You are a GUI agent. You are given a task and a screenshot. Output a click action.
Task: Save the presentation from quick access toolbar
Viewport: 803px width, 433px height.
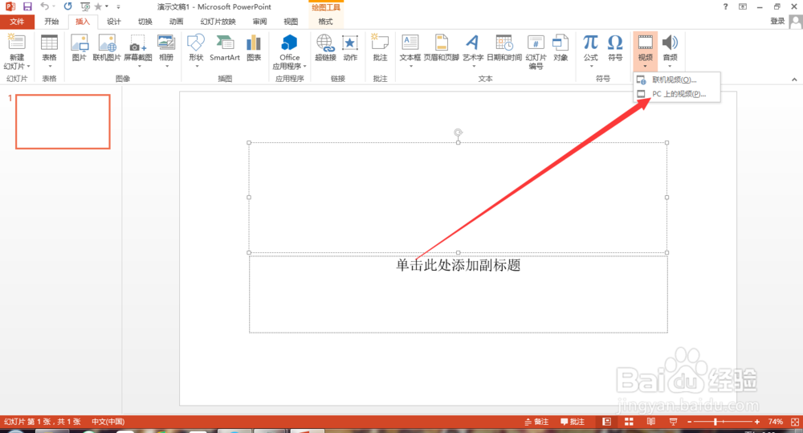point(27,6)
